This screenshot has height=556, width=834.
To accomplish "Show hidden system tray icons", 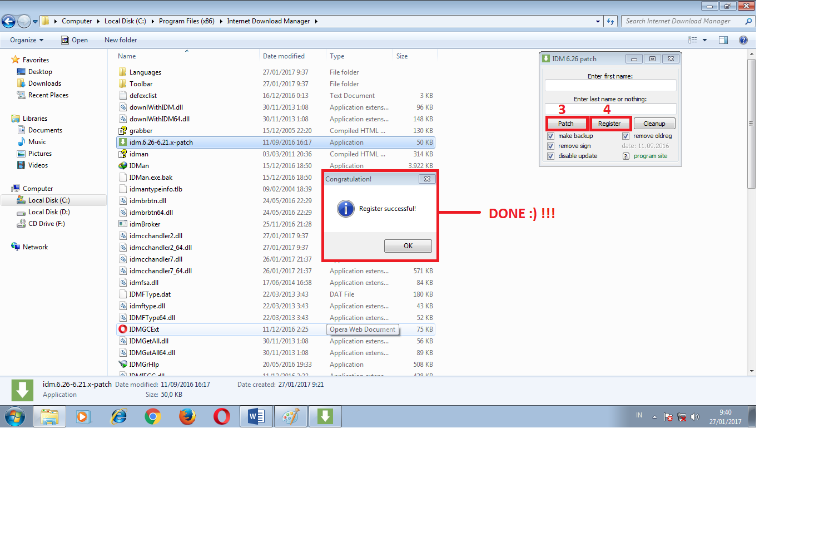I will (x=654, y=417).
